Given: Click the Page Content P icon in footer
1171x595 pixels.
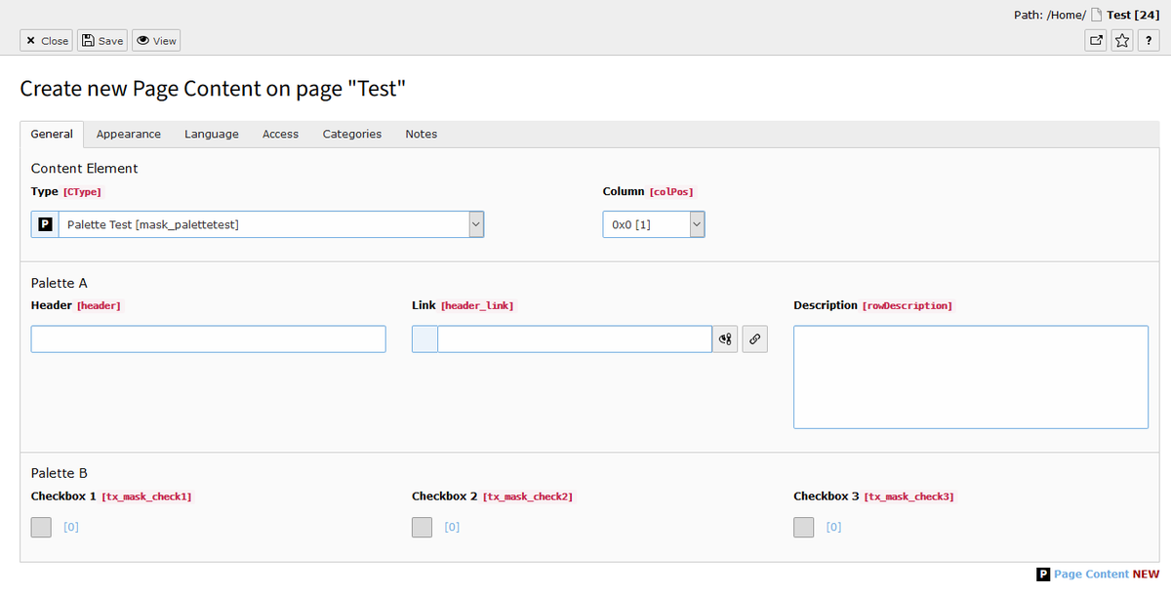Looking at the screenshot, I should (1043, 575).
